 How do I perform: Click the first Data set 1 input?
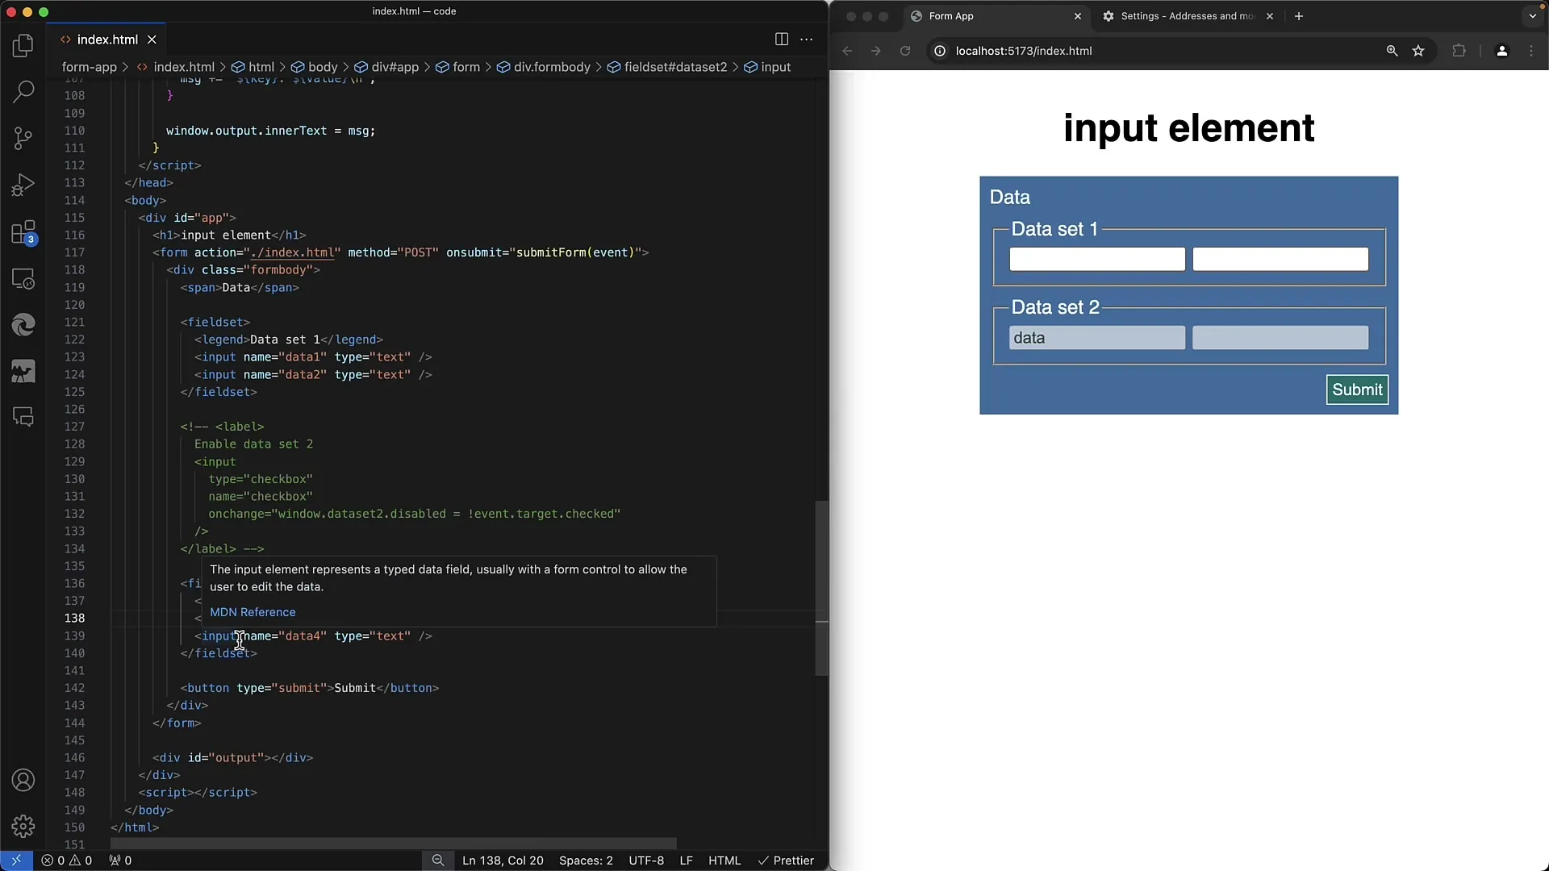click(1097, 259)
